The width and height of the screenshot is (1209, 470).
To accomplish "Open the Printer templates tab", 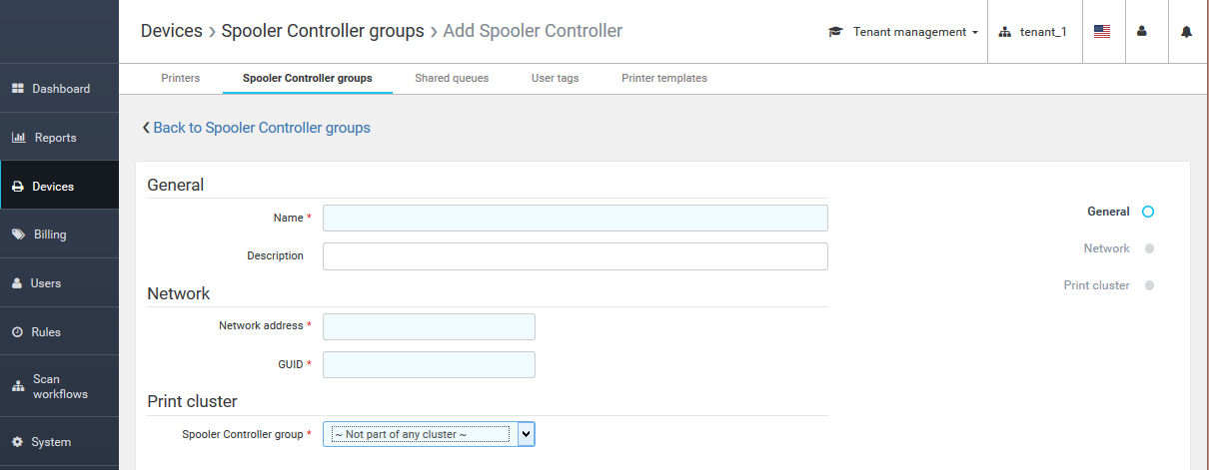I will tap(663, 78).
